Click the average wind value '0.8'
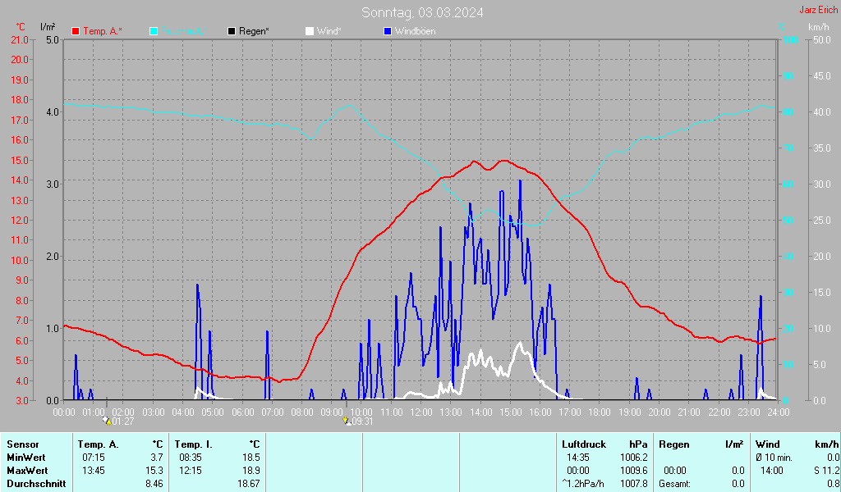841x492 pixels. click(x=833, y=484)
